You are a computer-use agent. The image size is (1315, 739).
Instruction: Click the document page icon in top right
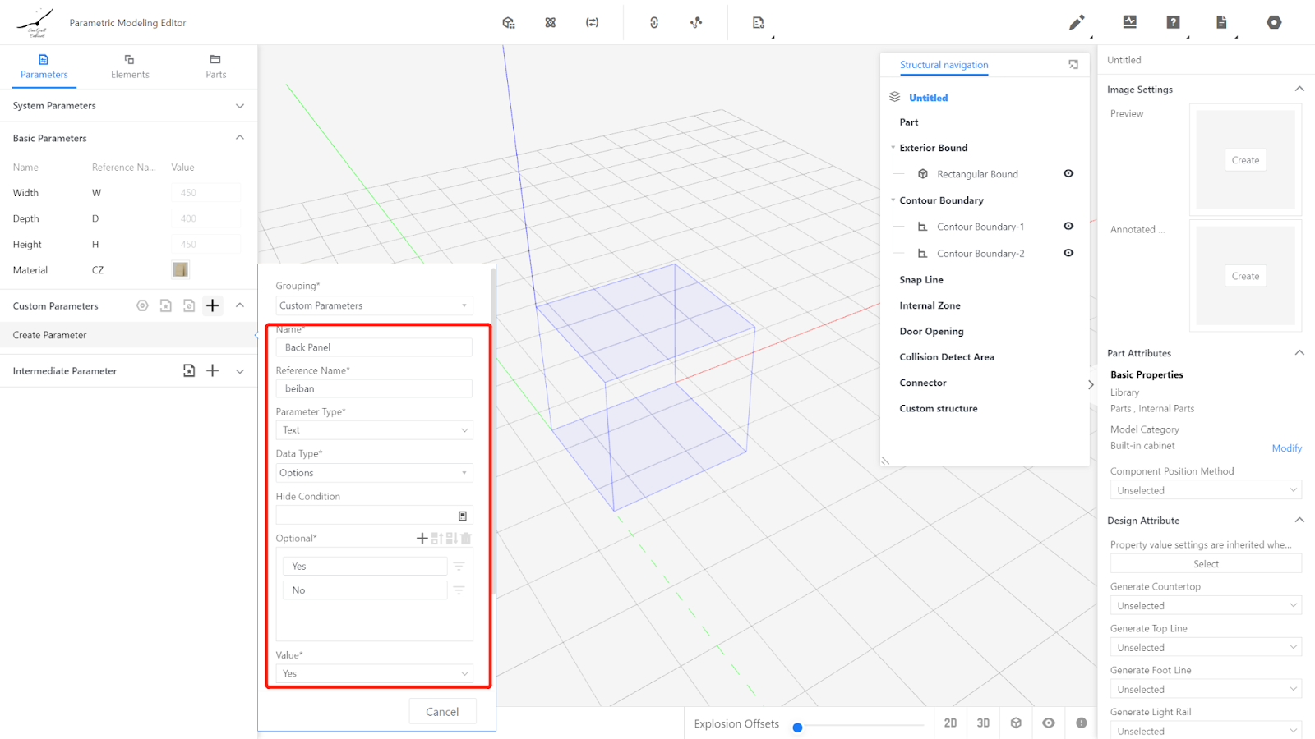click(x=1221, y=22)
